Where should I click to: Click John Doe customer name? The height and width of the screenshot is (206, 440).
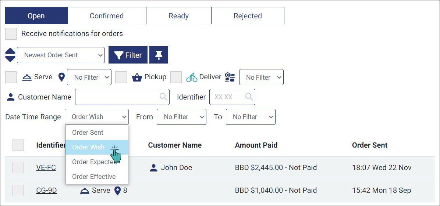click(x=177, y=167)
